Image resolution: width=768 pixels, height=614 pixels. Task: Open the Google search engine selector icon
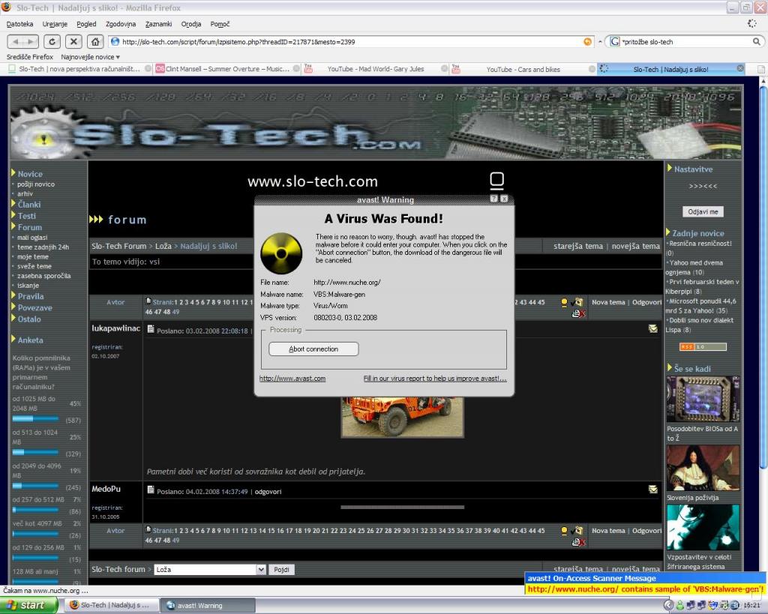[x=614, y=42]
